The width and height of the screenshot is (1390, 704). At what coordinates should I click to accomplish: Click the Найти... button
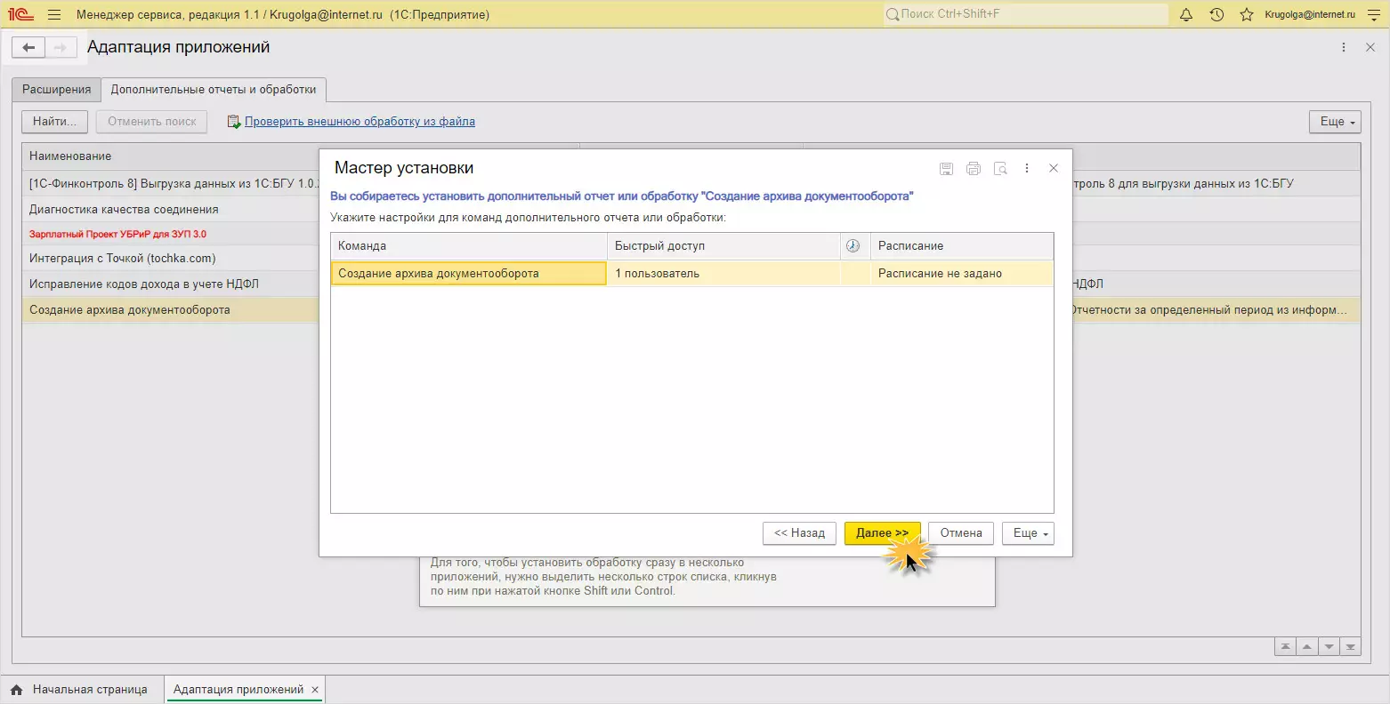tap(54, 122)
